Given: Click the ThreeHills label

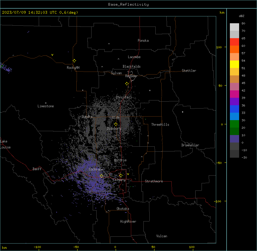Looking at the screenshot, I should [160, 125].
